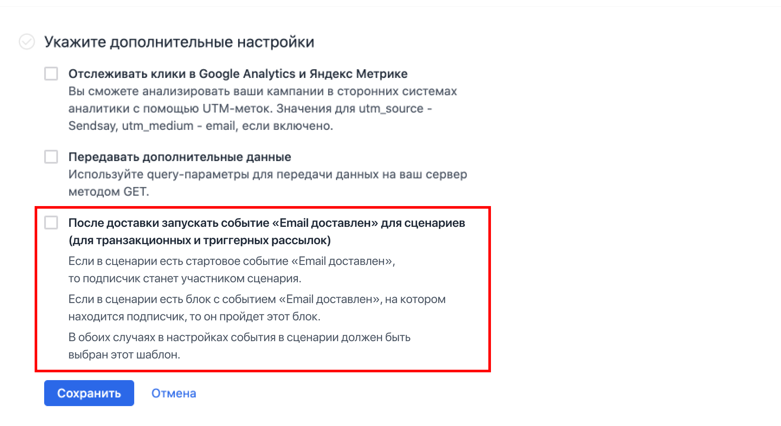
Task: Click the step checkmark circle icon
Action: click(x=27, y=42)
